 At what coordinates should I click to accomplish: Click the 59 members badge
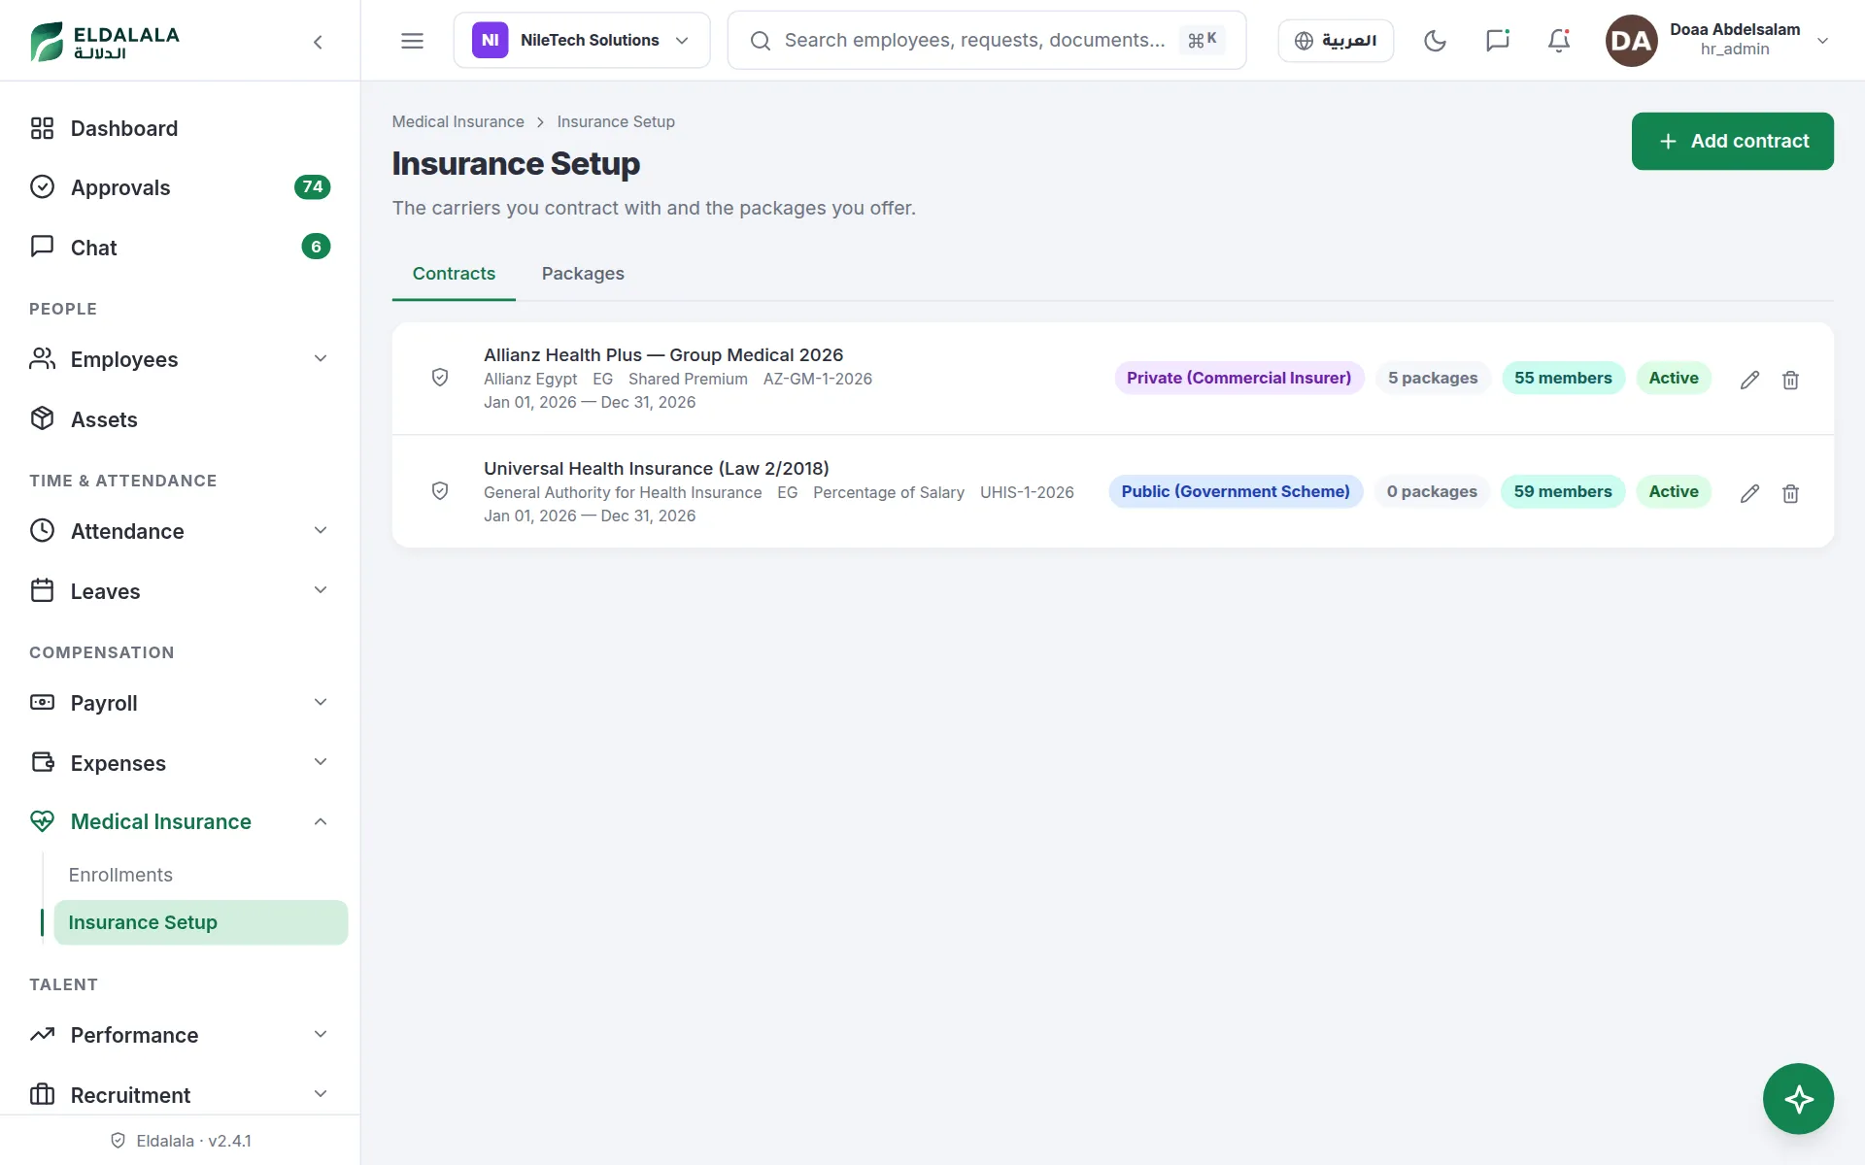point(1563,491)
